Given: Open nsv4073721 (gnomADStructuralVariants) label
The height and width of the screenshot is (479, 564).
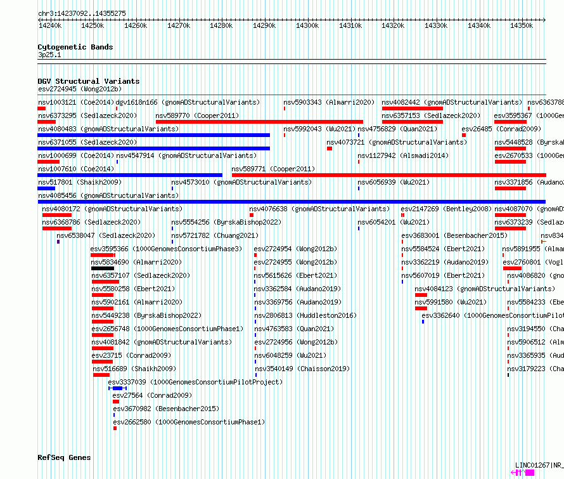Looking at the screenshot, I should coord(397,142).
